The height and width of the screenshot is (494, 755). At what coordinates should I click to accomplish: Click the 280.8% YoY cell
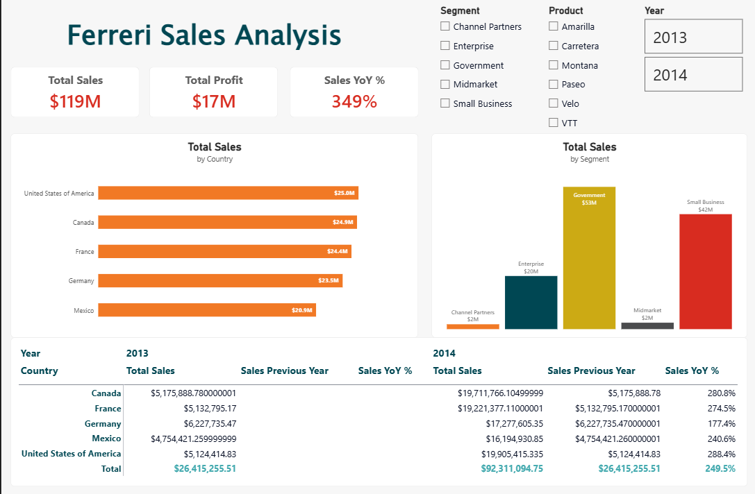point(721,393)
